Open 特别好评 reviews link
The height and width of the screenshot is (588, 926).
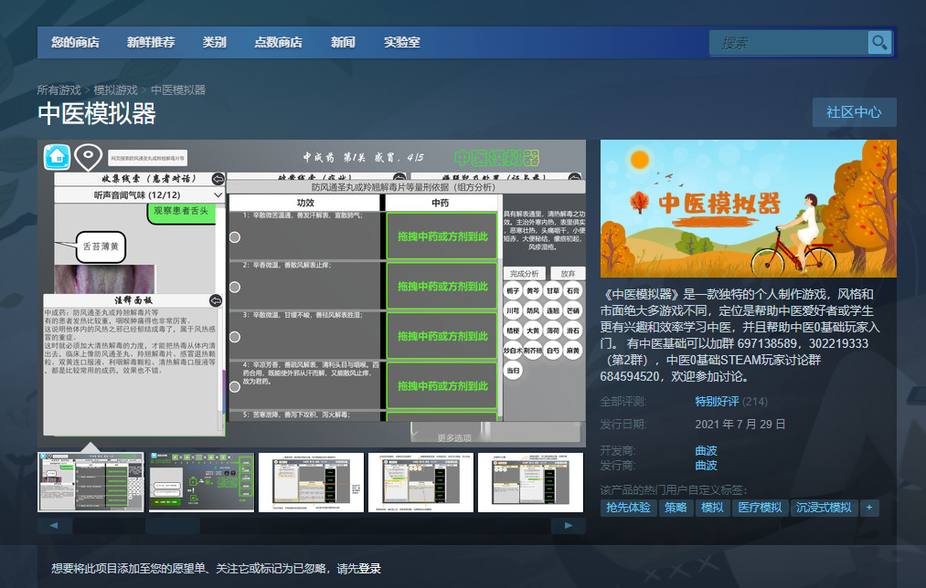(717, 402)
